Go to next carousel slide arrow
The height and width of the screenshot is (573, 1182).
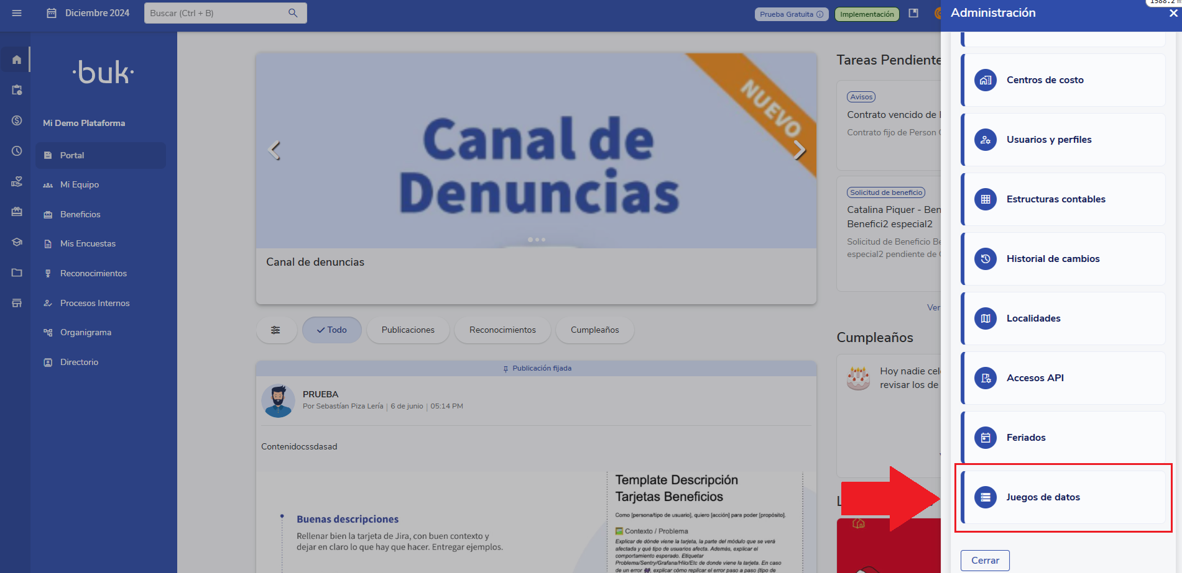(x=800, y=150)
